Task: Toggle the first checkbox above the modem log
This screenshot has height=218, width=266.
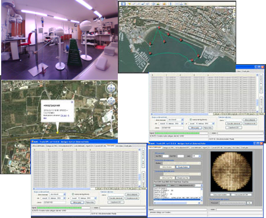Action: [x=155, y=185]
